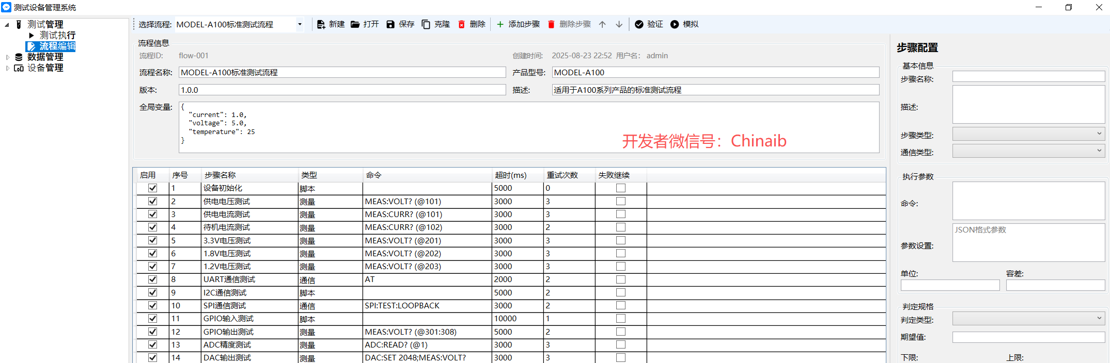Uncheck 启用 for 供电电压测试 row
Screen dimensions: 1110x363
pos(152,201)
